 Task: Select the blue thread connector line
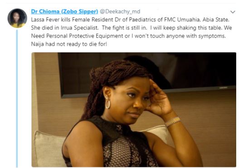[x=17, y=98]
